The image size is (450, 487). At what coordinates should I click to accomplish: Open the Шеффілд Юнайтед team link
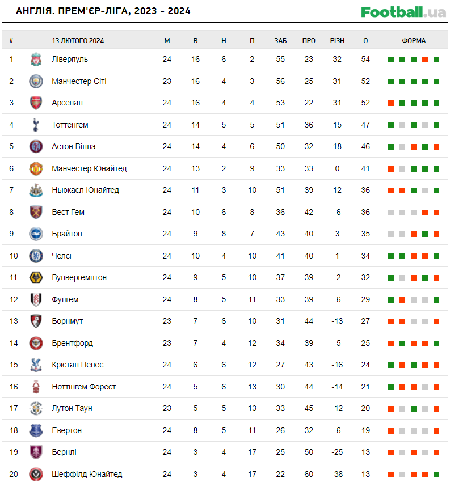click(87, 474)
